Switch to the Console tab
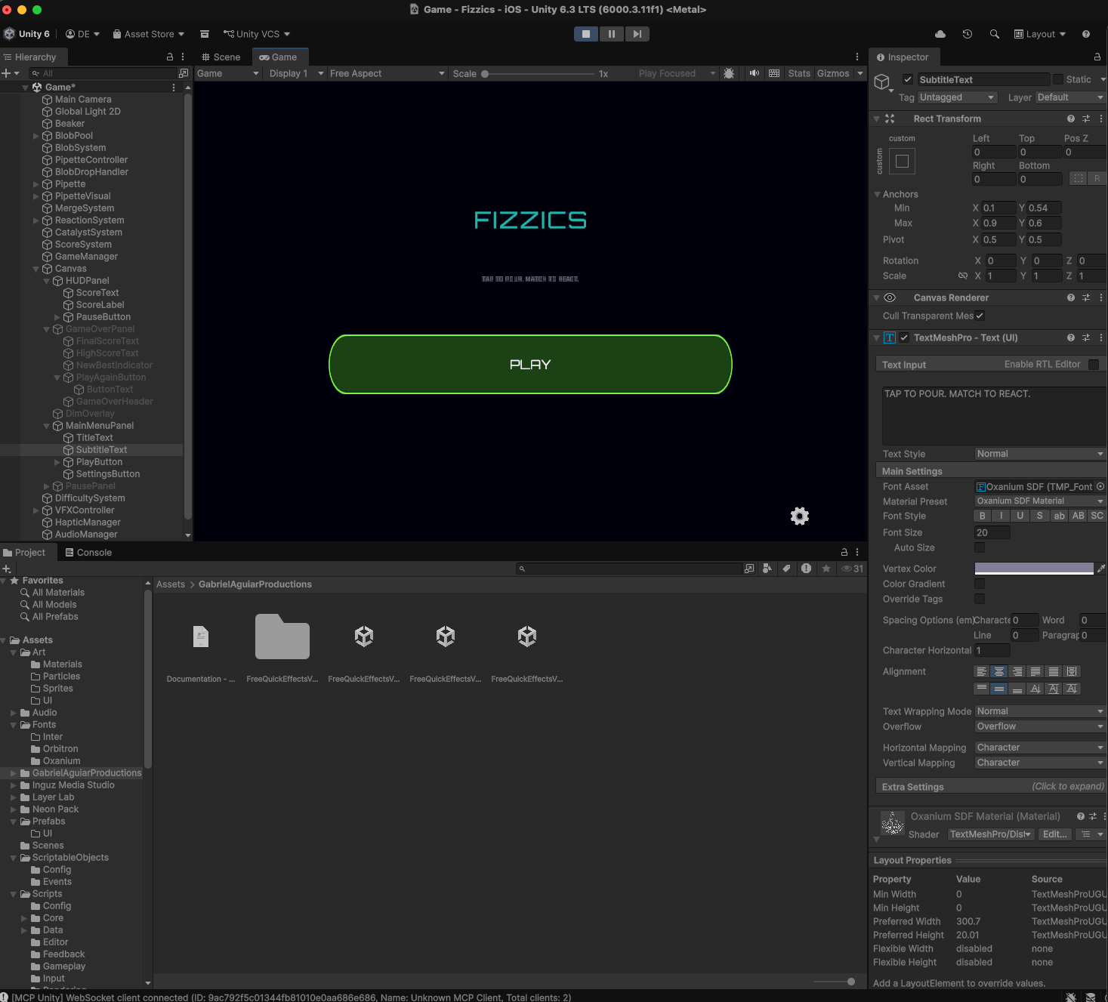Screen dimensions: 1108x1002 click(x=88, y=552)
